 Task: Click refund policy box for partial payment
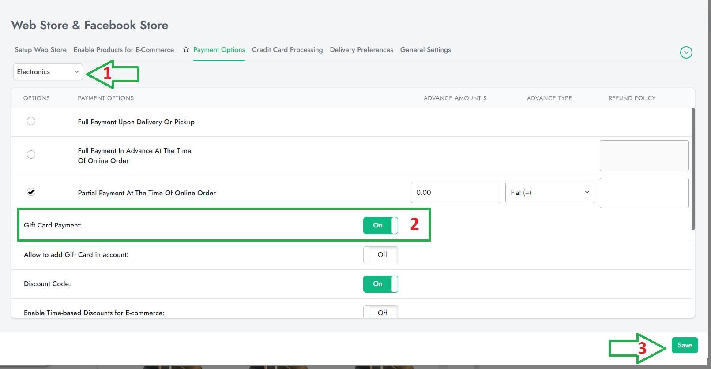click(x=644, y=193)
